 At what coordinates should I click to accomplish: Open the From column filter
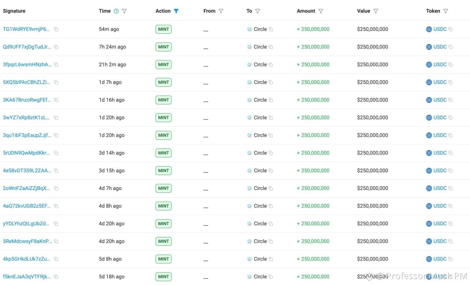pos(221,11)
